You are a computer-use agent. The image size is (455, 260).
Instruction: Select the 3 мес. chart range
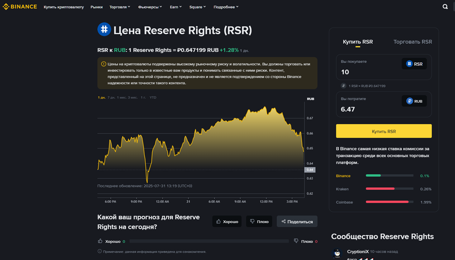pos(133,98)
